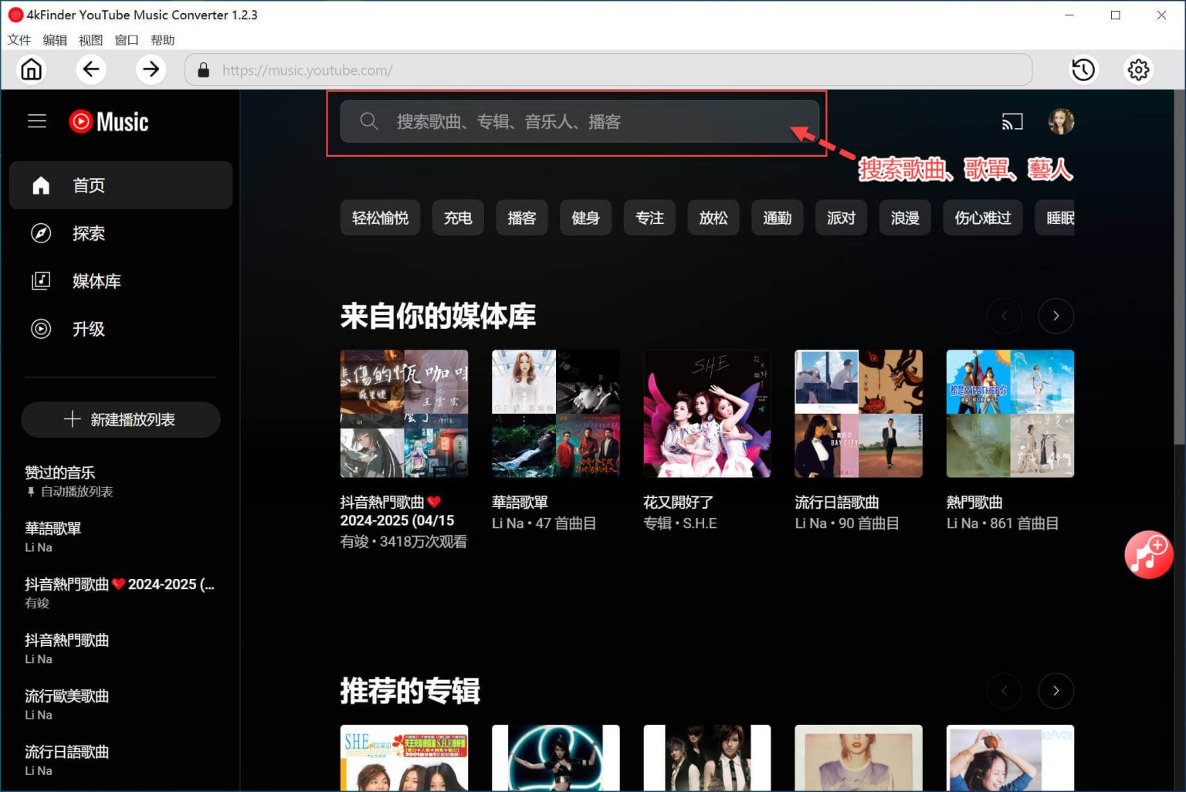Select the 探索 compass icon in sidebar
The image size is (1186, 792).
(41, 233)
